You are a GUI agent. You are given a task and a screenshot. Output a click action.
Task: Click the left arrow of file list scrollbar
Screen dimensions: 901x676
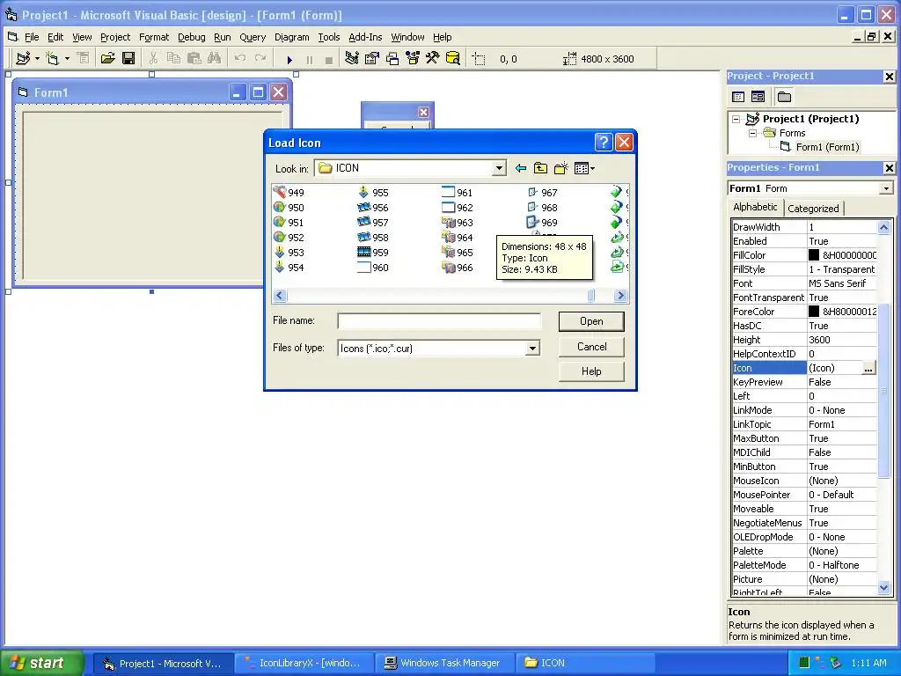tap(280, 296)
